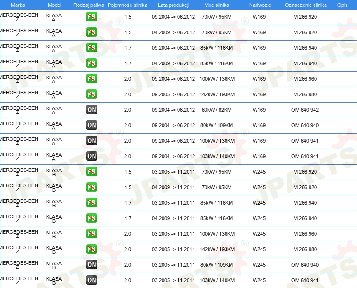Click petrol icon for Klasa A 1.7 04.2009 row
This screenshot has width=357, height=288.
point(91,63)
